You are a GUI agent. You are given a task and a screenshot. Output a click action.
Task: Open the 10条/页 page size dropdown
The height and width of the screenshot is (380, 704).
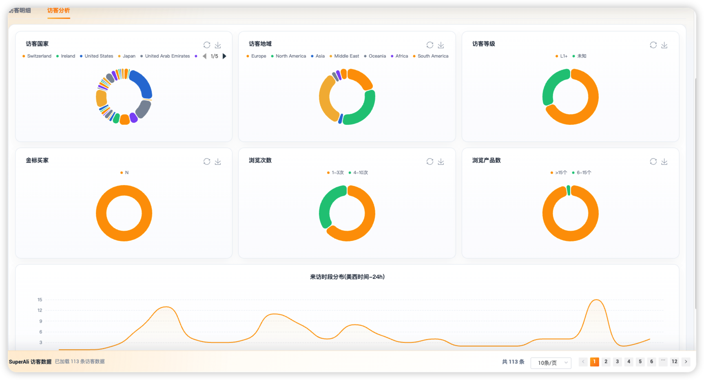pos(551,362)
